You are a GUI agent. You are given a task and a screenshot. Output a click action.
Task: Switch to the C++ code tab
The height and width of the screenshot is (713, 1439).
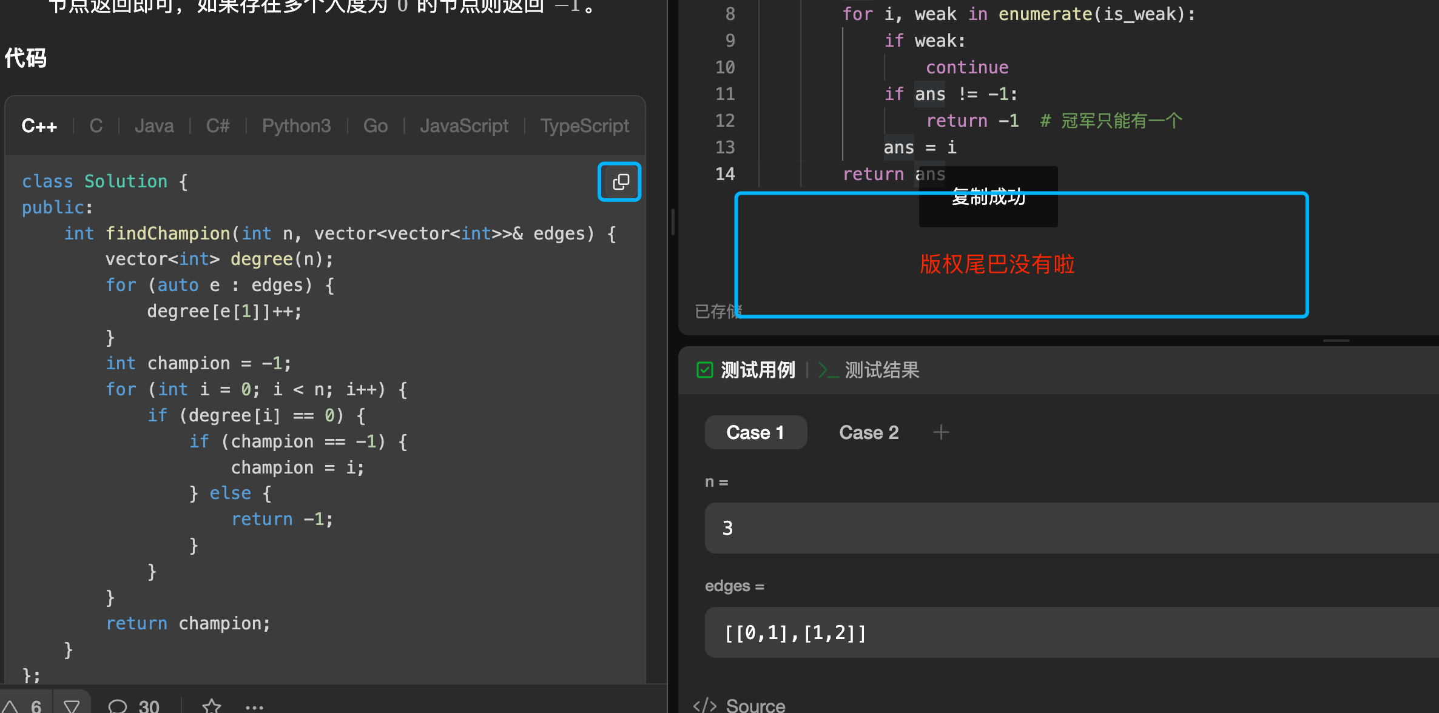(39, 126)
